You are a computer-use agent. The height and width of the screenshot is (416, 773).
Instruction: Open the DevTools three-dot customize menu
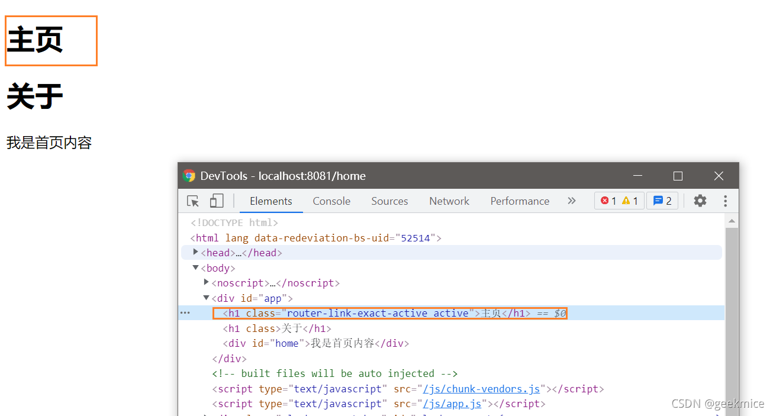[x=725, y=201]
